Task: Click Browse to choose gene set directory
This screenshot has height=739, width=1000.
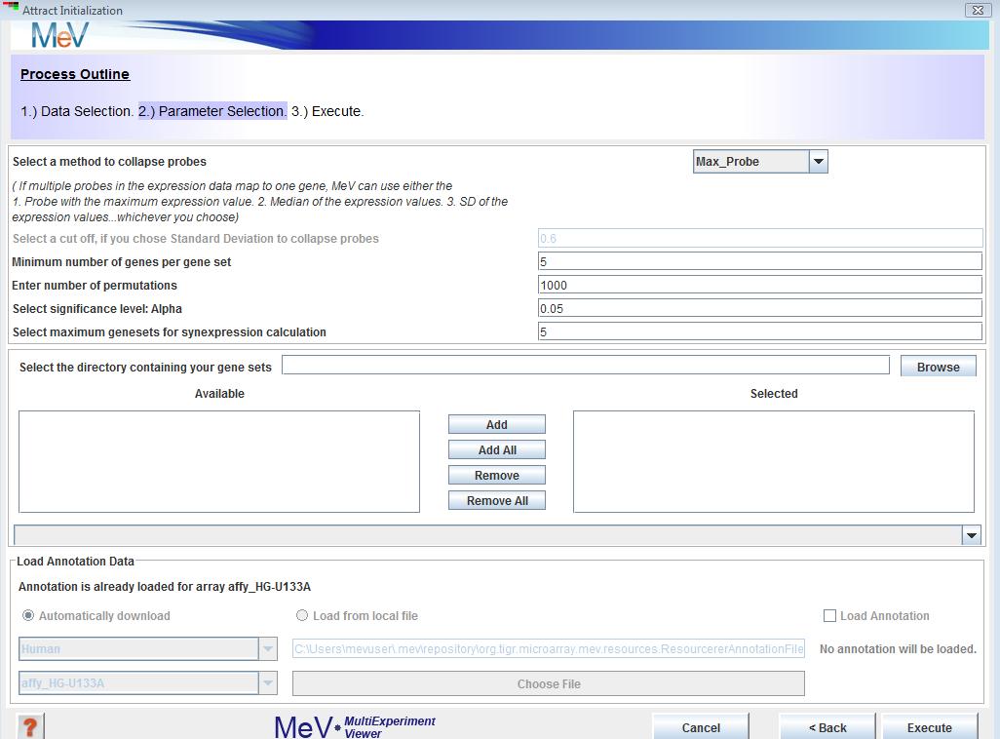Action: pyautogui.click(x=938, y=367)
